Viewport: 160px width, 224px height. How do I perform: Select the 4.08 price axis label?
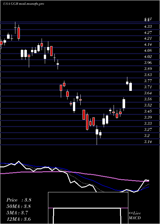(x=148, y=51)
